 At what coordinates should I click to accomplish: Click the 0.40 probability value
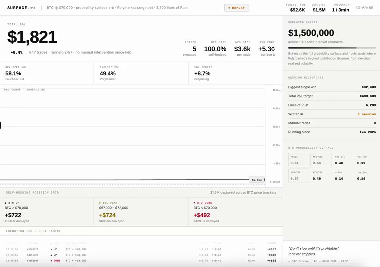click(317, 179)
